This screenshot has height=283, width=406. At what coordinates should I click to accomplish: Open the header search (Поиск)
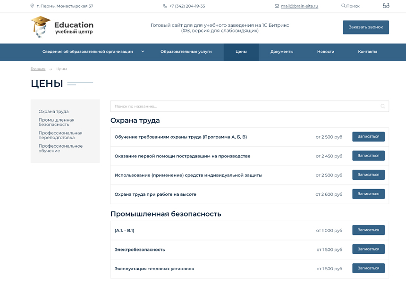(350, 6)
